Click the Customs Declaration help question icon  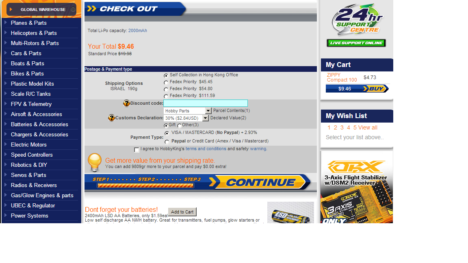[x=111, y=118]
